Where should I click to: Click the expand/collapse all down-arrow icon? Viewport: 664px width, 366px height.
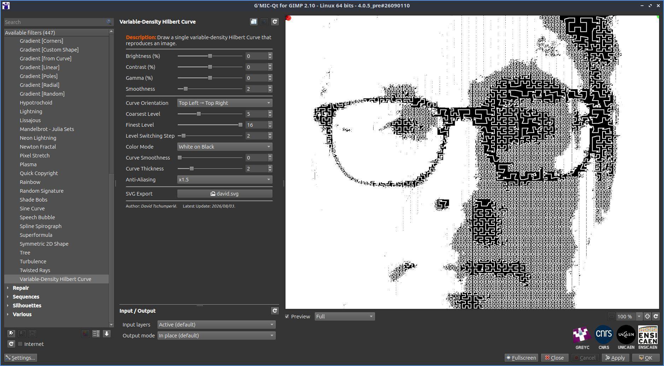tap(107, 334)
